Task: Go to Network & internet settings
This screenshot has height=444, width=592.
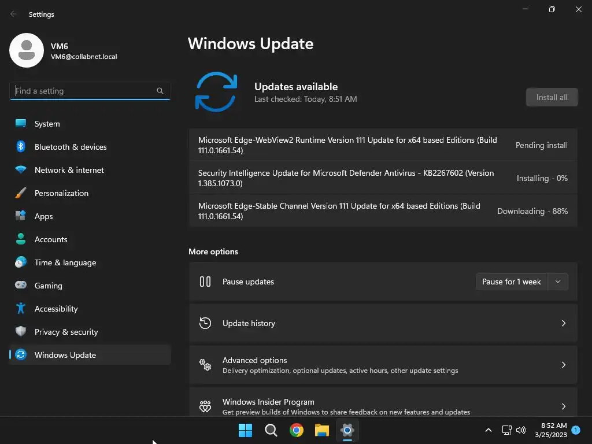Action: pos(90,170)
